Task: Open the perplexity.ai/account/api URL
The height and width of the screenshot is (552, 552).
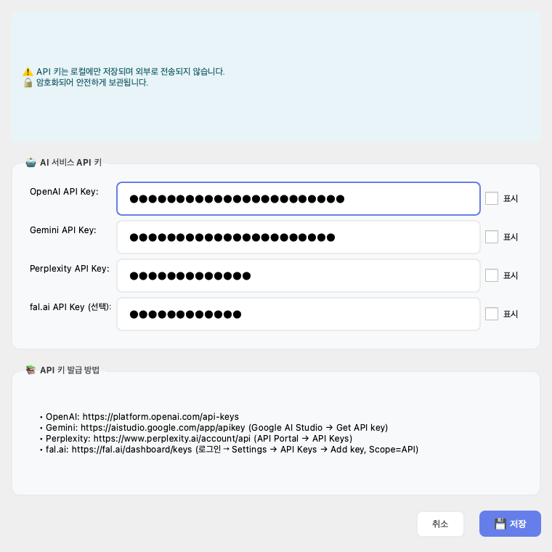Action: coord(172,439)
